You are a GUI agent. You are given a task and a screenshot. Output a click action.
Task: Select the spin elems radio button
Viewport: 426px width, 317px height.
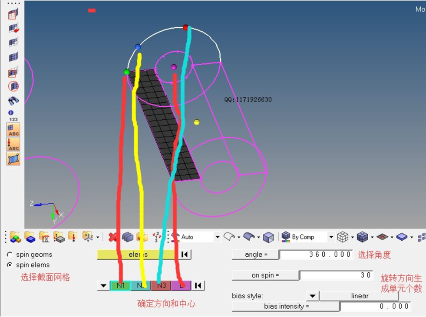pos(10,265)
